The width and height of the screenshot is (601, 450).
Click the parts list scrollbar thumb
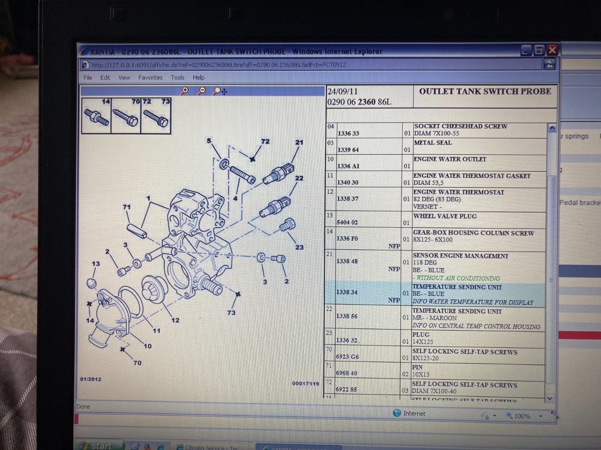(551, 279)
